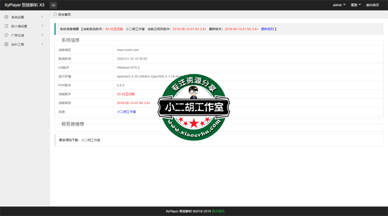The width and height of the screenshot is (388, 216).
Task: Click the 防火墙设置 list icon
Action: coord(6,26)
